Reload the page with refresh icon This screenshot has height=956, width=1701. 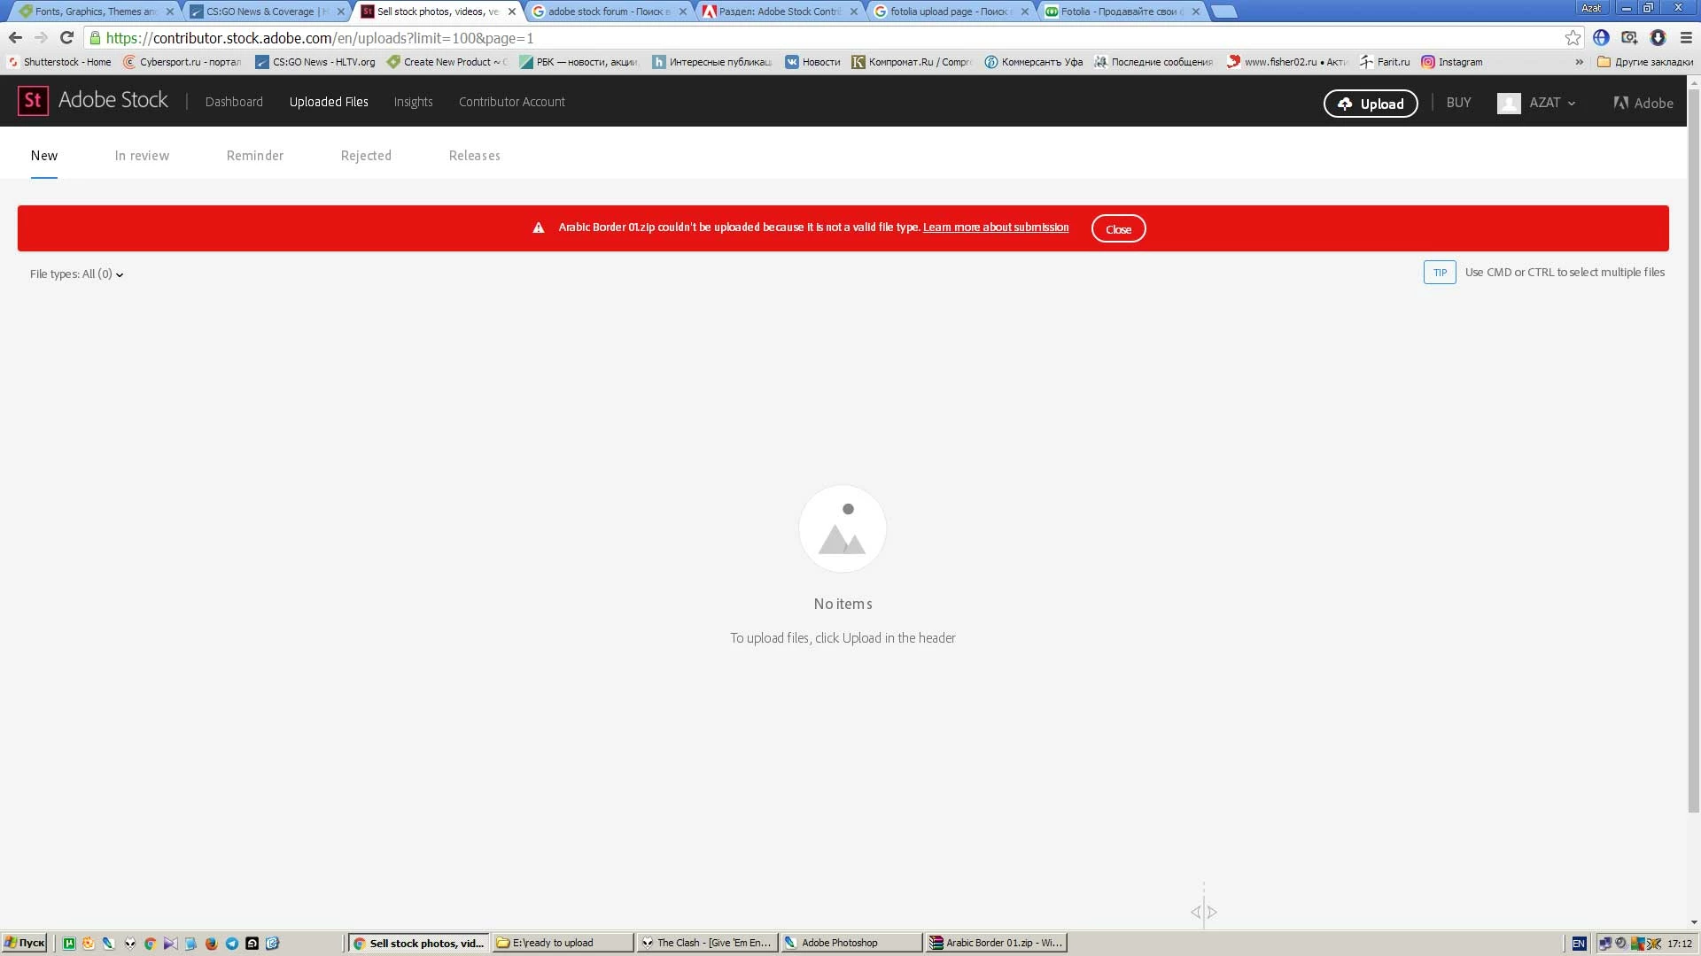click(66, 37)
